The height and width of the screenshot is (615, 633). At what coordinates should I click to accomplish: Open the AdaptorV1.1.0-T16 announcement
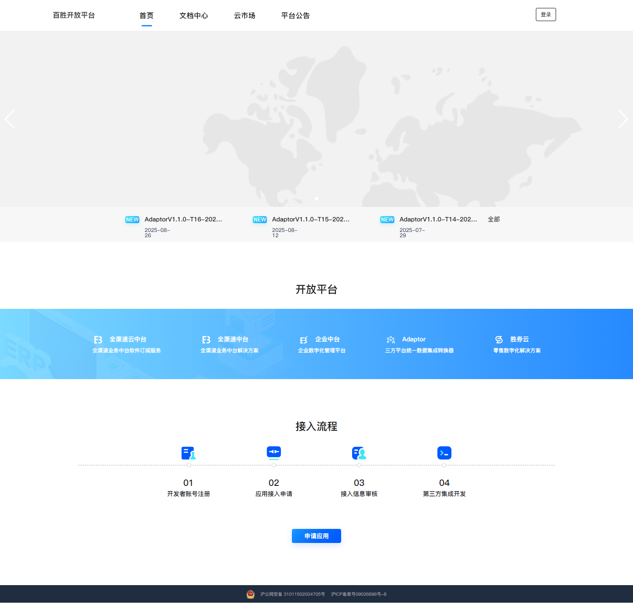(183, 219)
